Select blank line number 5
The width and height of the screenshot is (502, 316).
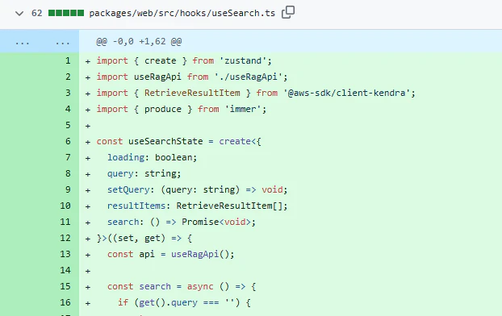tap(68, 125)
